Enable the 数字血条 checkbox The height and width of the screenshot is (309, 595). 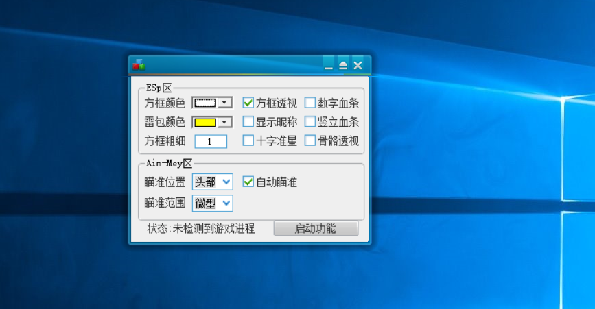[310, 103]
